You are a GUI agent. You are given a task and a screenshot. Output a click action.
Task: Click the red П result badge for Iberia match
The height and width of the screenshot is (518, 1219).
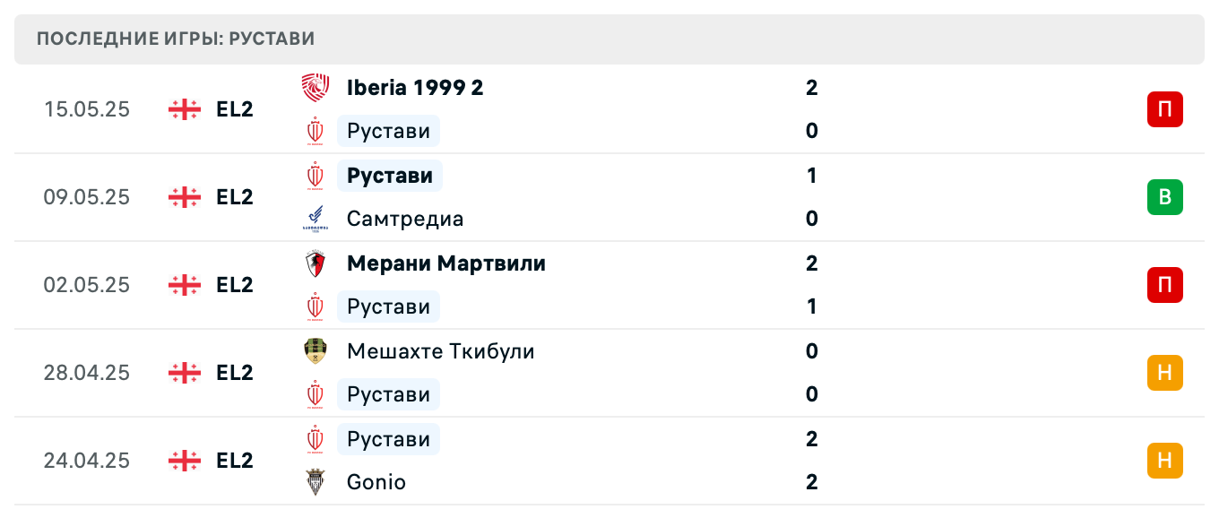point(1164,108)
